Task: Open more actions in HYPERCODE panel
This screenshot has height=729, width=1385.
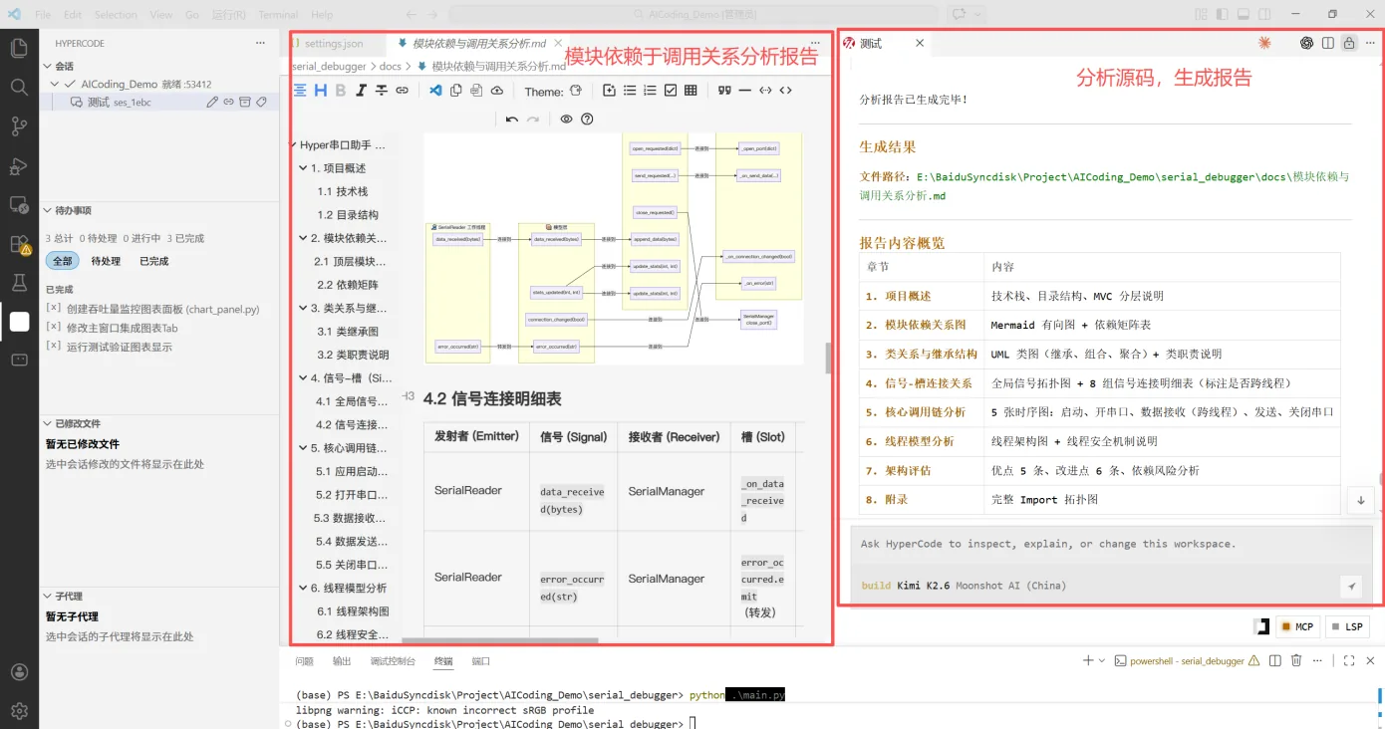Action: 260,43
